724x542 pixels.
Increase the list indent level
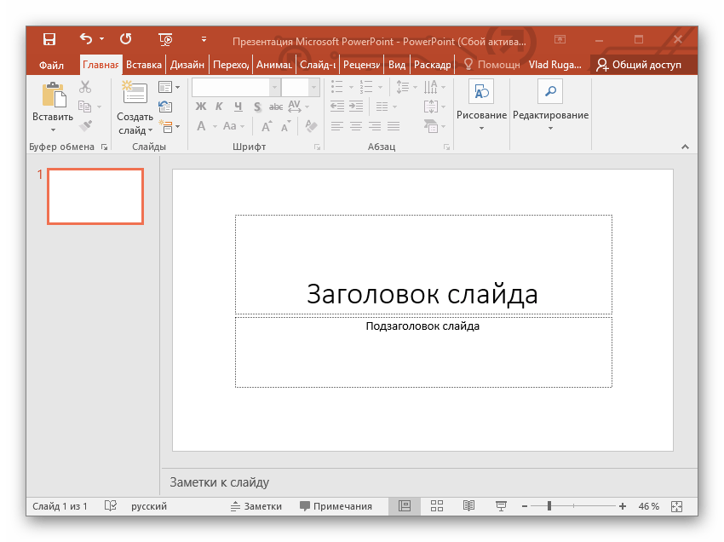(356, 107)
